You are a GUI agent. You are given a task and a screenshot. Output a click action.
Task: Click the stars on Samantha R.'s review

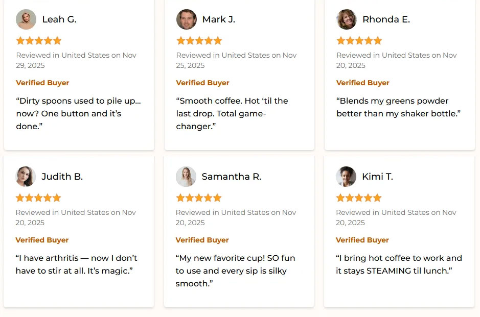tap(198, 198)
